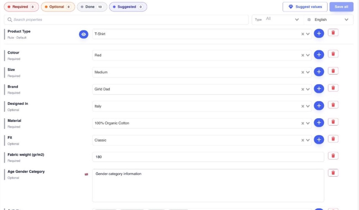Image resolution: width=359 pixels, height=210 pixels.
Task: Delete the Product Type property
Action: click(x=333, y=33)
